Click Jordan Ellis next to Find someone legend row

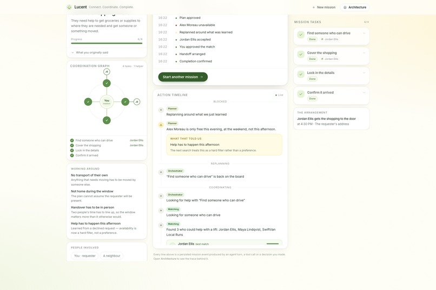136,140
